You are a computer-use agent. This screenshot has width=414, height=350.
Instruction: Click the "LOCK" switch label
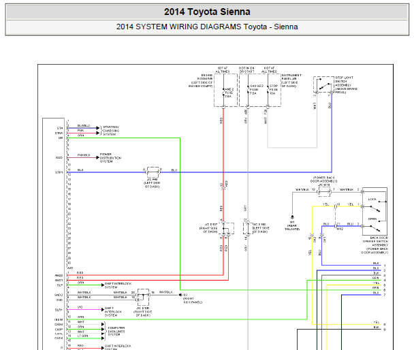coord(372,200)
